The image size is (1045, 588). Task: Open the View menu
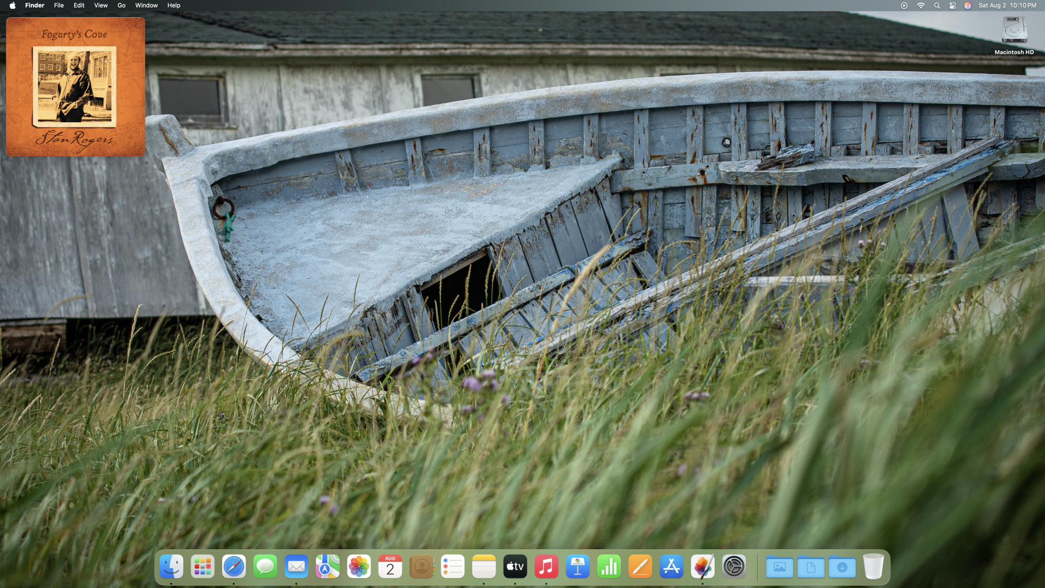pos(101,6)
